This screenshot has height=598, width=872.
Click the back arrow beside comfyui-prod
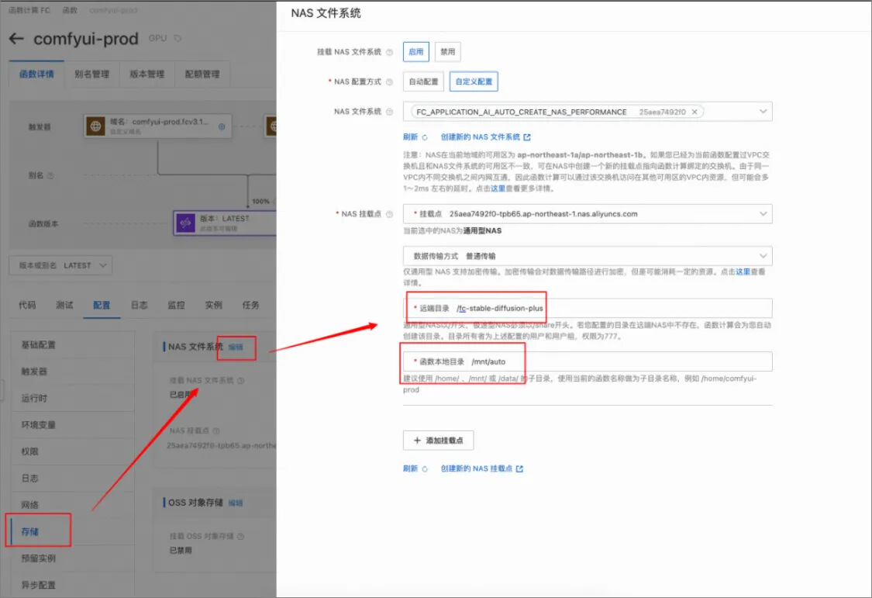pos(17,40)
